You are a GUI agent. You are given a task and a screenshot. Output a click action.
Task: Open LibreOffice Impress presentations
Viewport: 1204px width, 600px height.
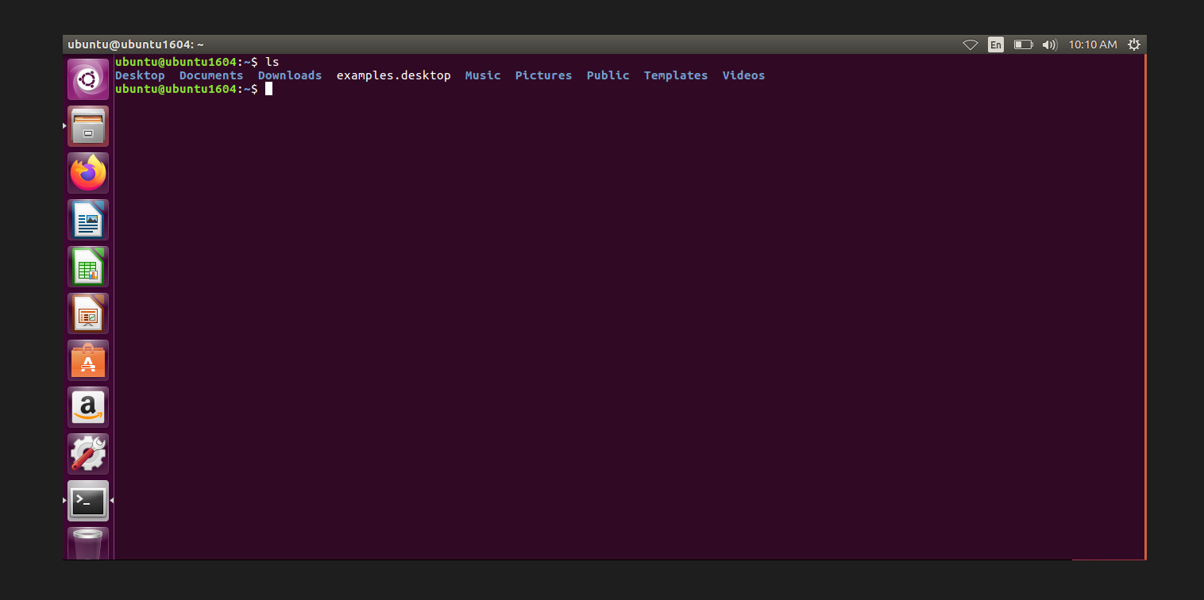88,313
